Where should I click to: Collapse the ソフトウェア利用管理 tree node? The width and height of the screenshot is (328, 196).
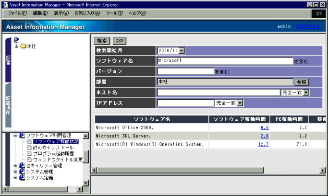tap(15, 136)
